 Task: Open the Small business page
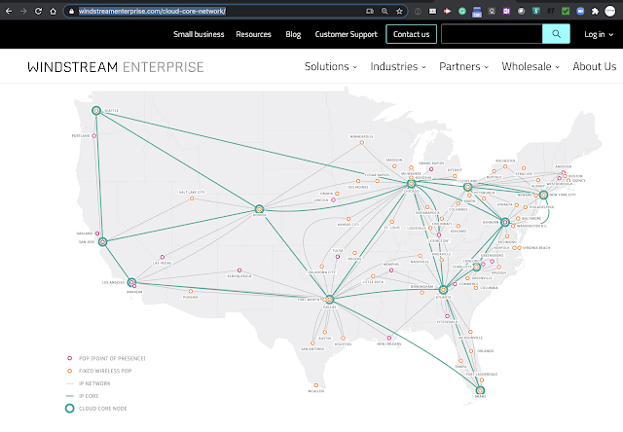199,34
